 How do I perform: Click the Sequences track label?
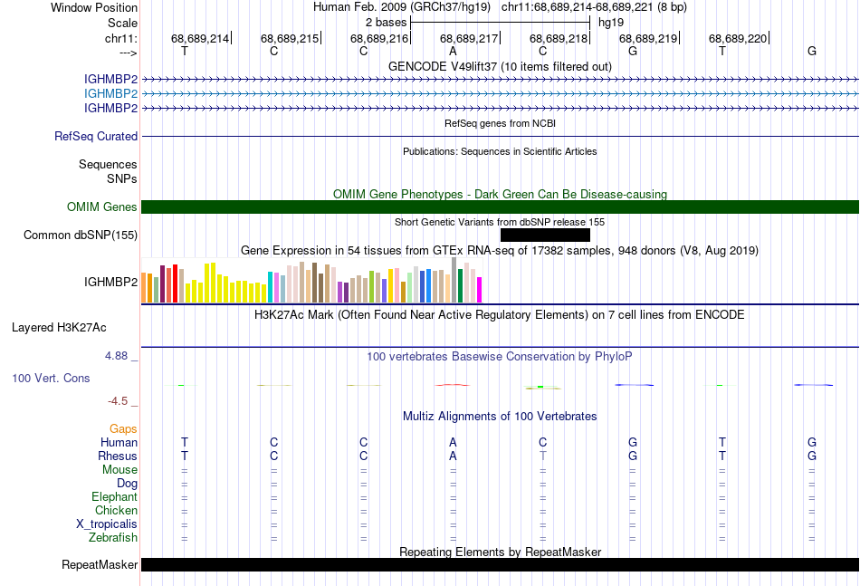(108, 164)
